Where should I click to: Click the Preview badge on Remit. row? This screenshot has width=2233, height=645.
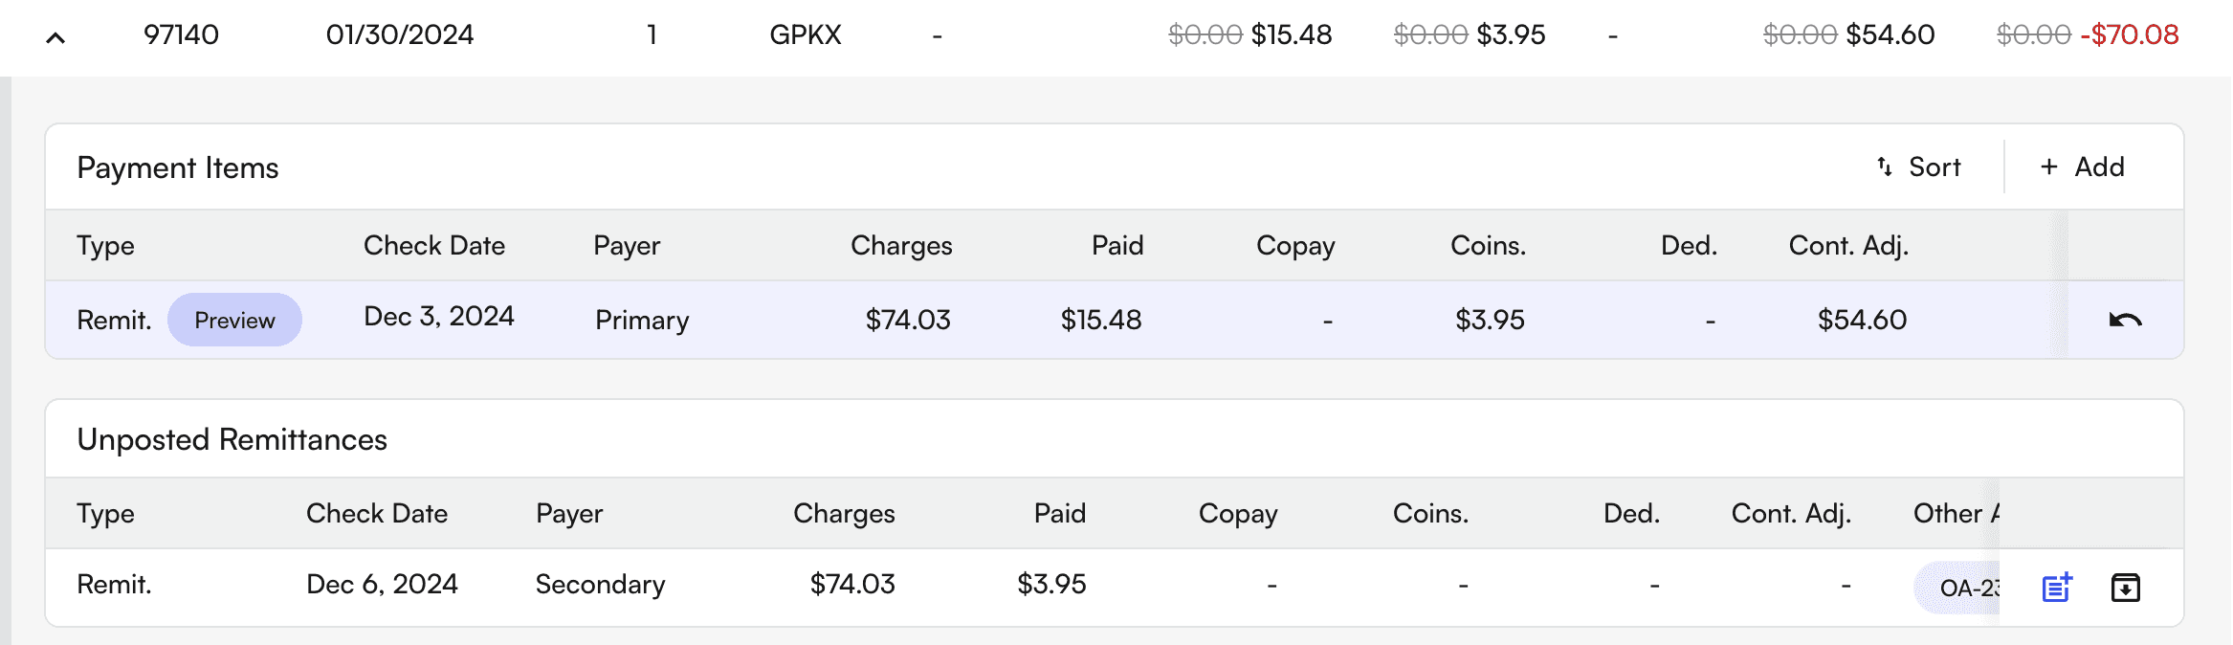(x=234, y=321)
